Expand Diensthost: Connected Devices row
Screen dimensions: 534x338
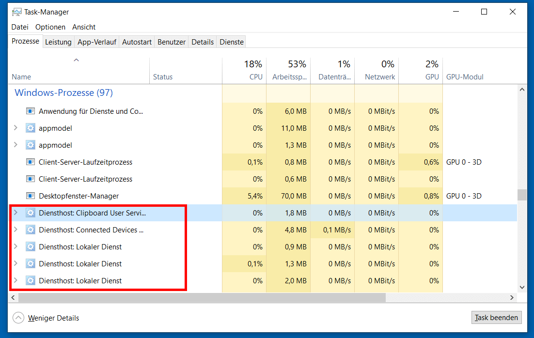[16, 230]
